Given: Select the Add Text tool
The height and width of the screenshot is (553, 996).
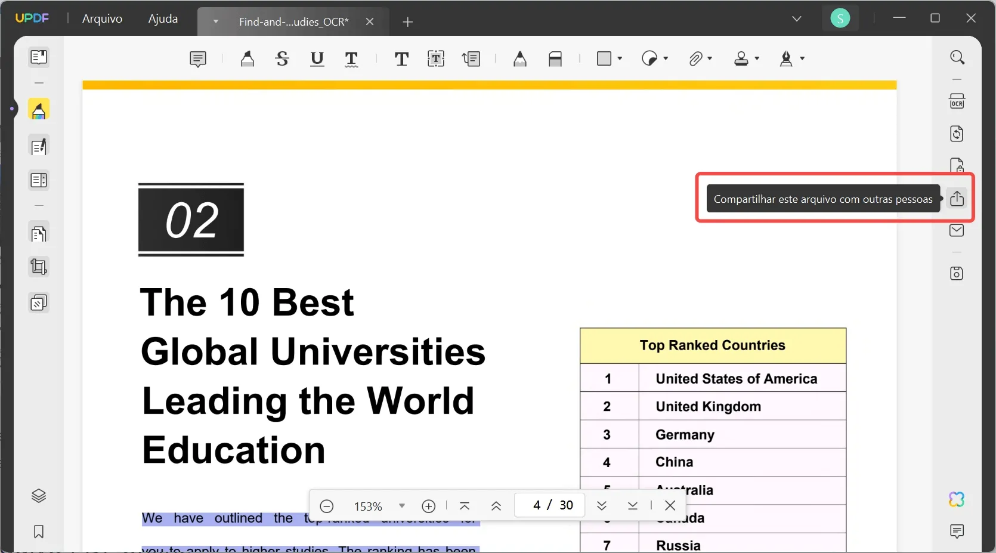Looking at the screenshot, I should point(401,59).
